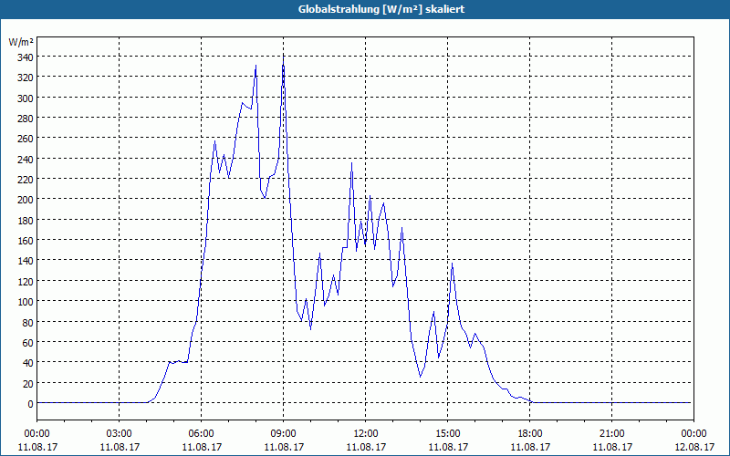Click the 20 y-axis value
This screenshot has width=730, height=456.
27,384
